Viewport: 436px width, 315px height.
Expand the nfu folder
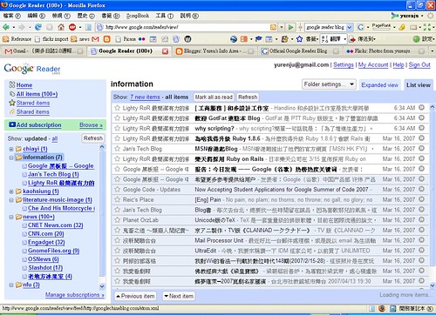(11, 285)
